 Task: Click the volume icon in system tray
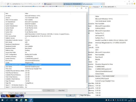(x=120, y=100)
